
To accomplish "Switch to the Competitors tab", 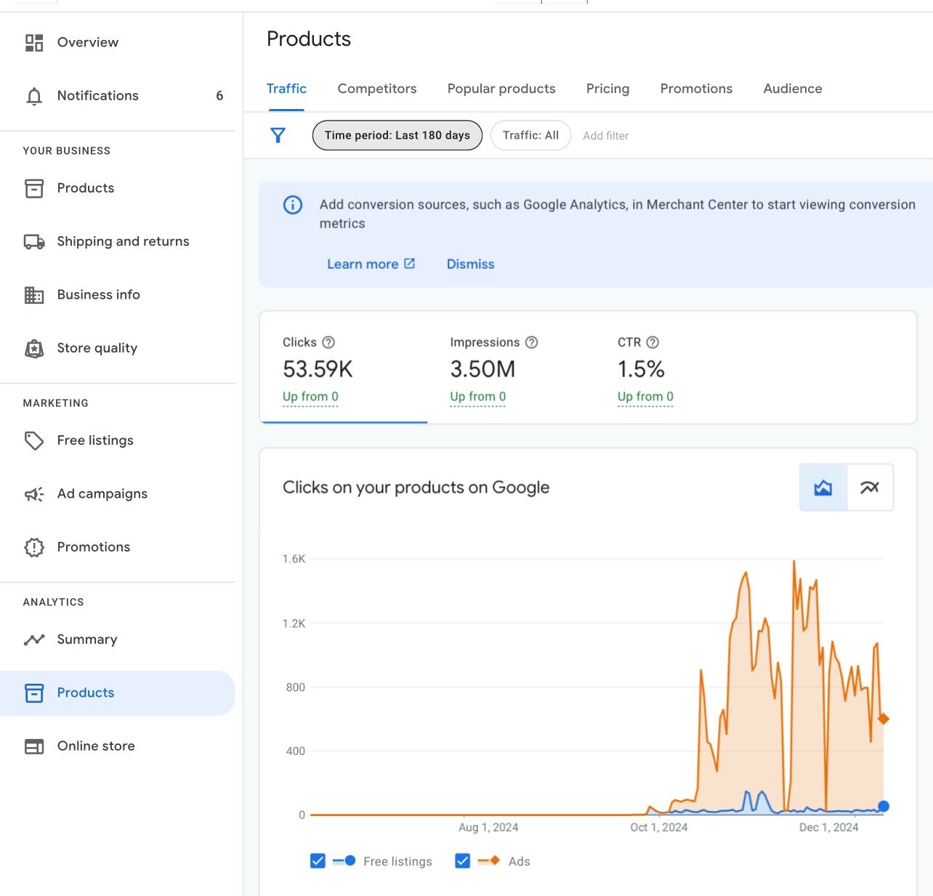I will point(376,89).
